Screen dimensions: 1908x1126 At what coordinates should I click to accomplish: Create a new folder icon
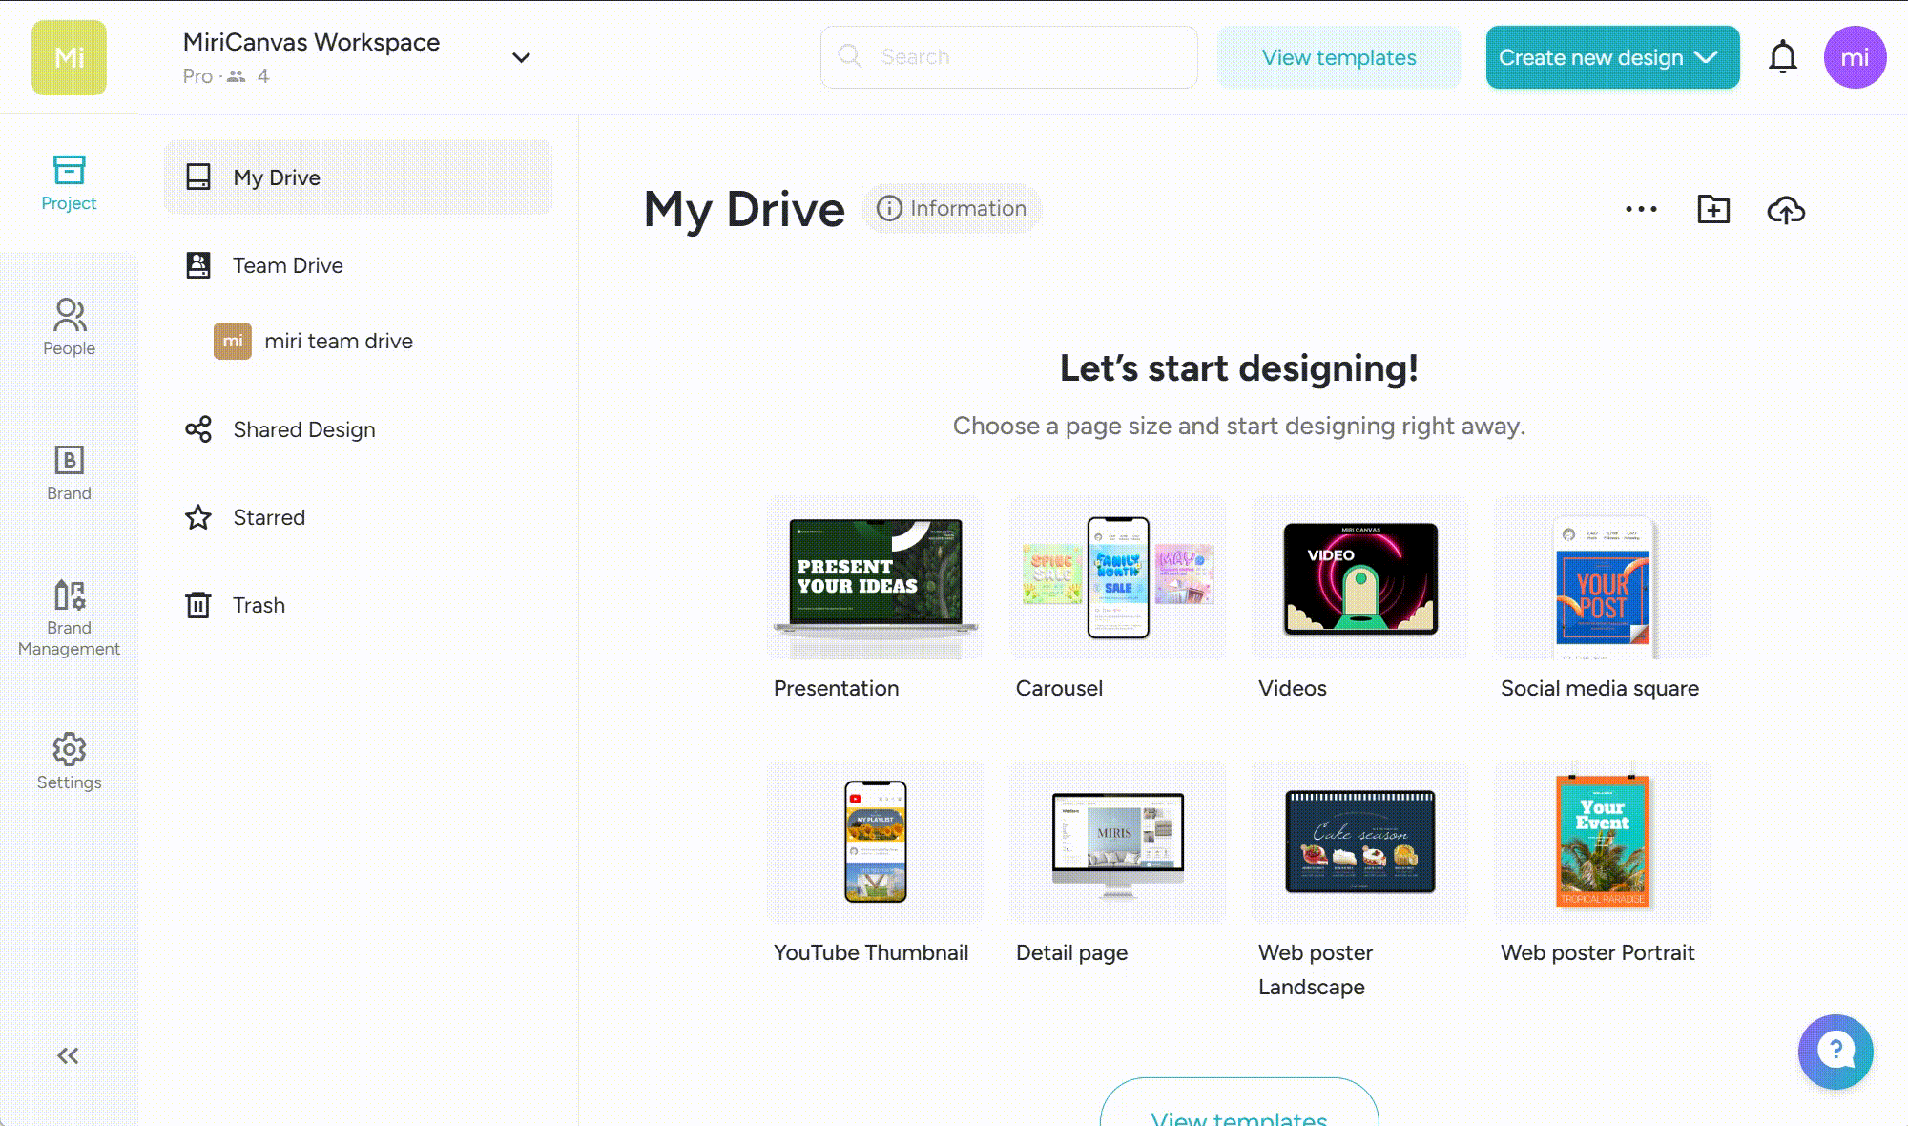coord(1713,209)
